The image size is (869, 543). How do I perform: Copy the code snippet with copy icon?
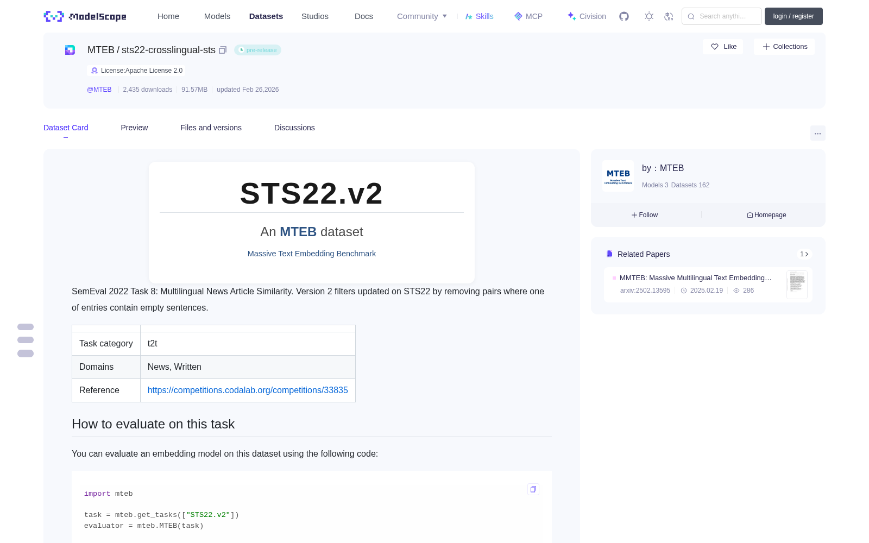click(x=533, y=489)
